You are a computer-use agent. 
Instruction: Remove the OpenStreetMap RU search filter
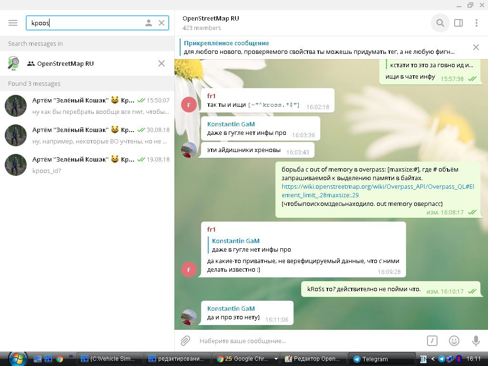162,63
